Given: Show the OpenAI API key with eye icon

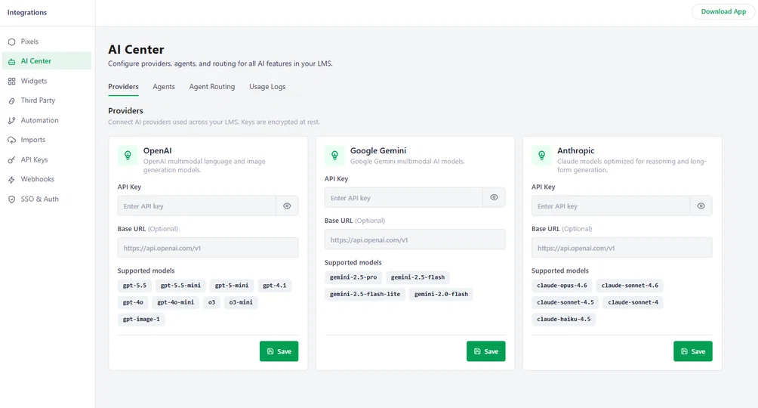Looking at the screenshot, I should [x=287, y=206].
